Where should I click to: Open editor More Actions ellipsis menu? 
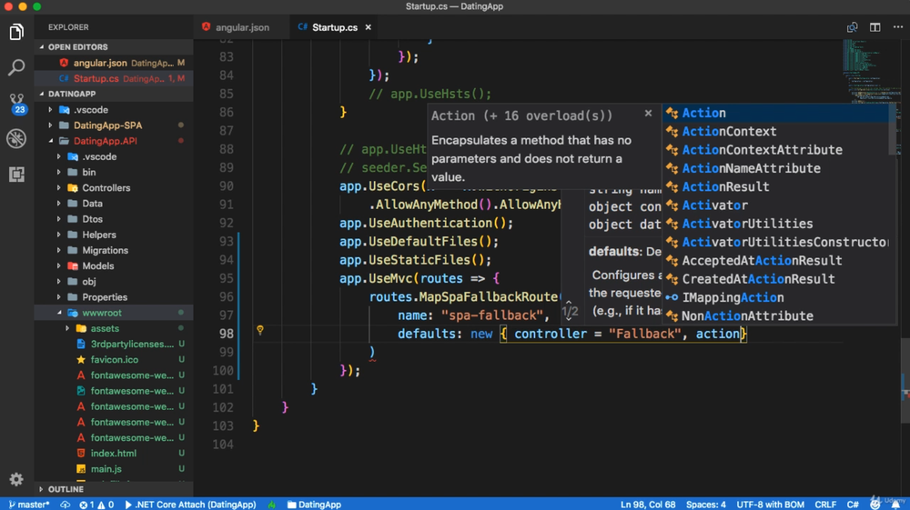coord(897,27)
